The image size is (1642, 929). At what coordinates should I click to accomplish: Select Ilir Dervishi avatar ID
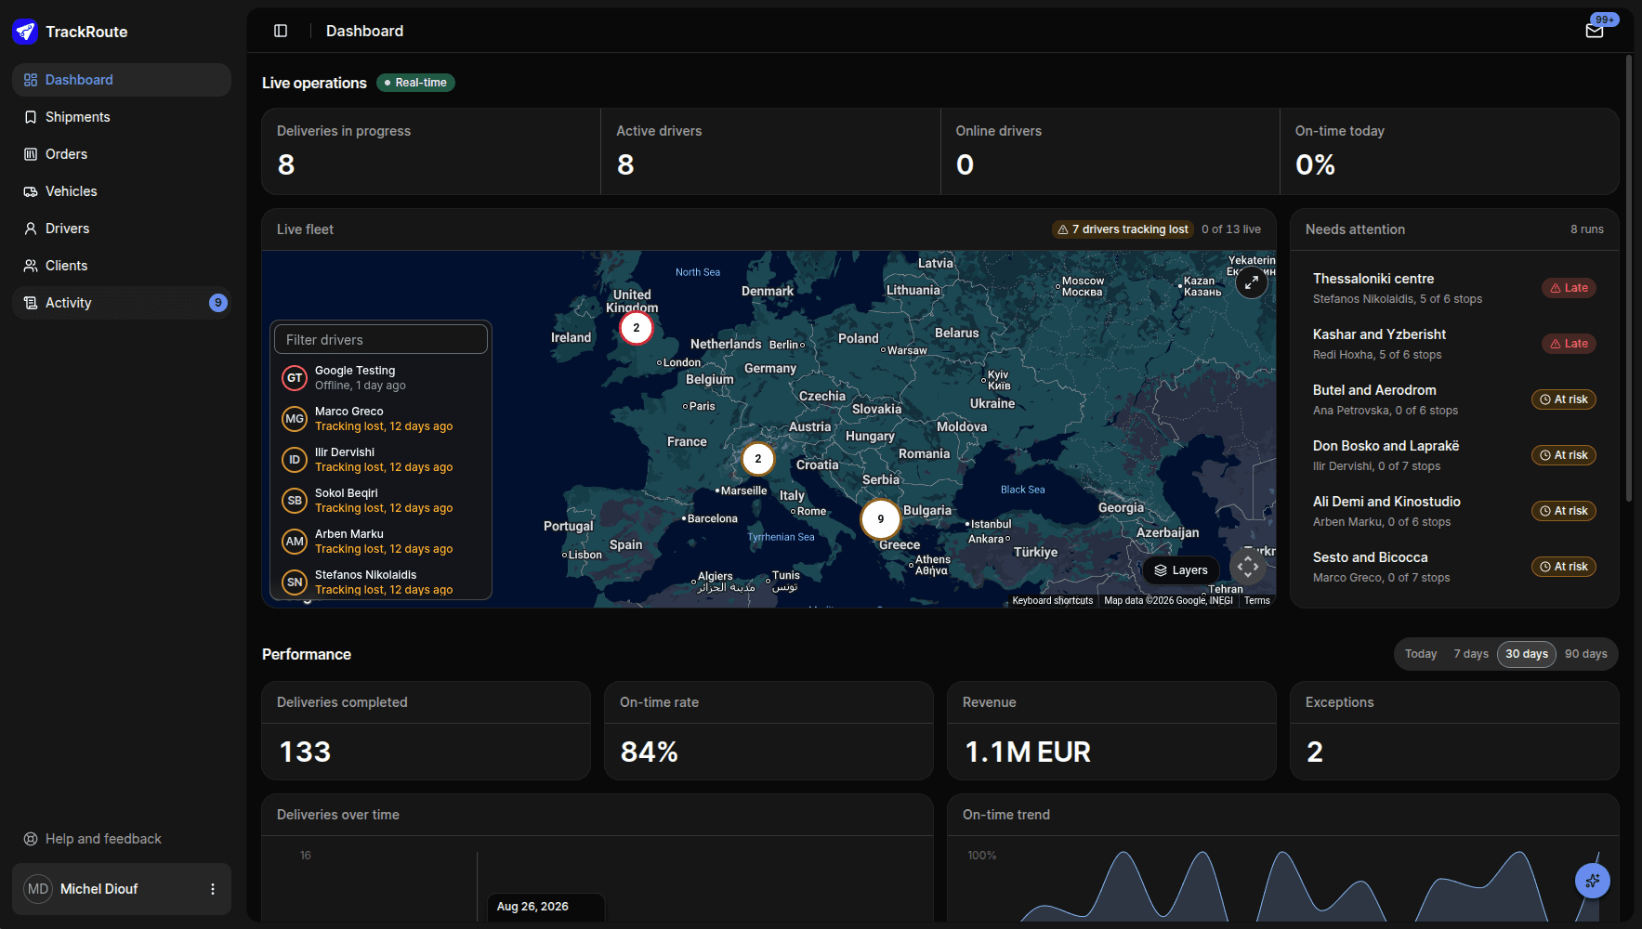click(295, 460)
